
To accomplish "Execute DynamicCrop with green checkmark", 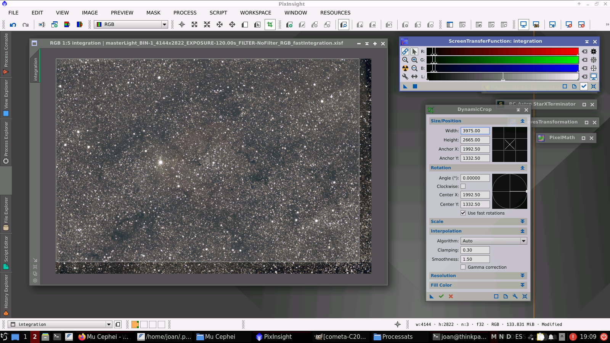I will 441,297.
